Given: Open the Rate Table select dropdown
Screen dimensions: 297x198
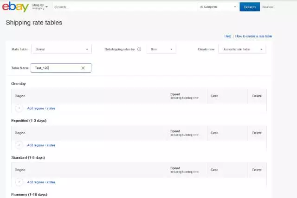Looking at the screenshot, I should (62, 49).
